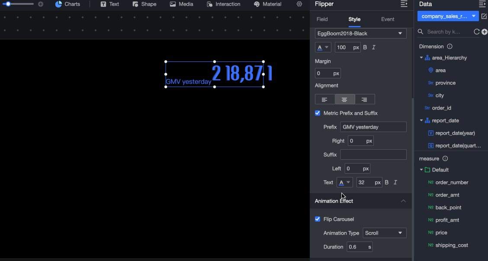This screenshot has width=488, height=261.
Task: Click the add field plus icon
Action: (484, 32)
